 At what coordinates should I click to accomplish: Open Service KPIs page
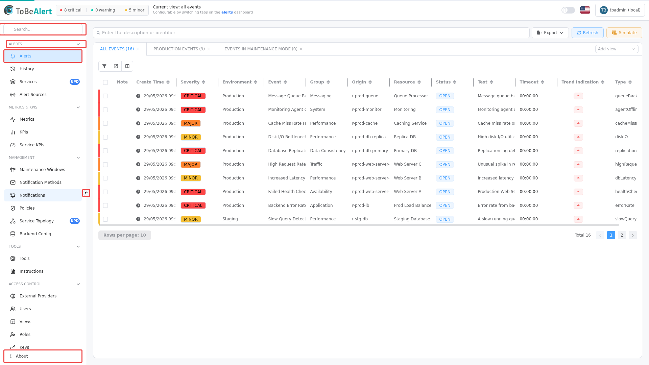coord(43,145)
